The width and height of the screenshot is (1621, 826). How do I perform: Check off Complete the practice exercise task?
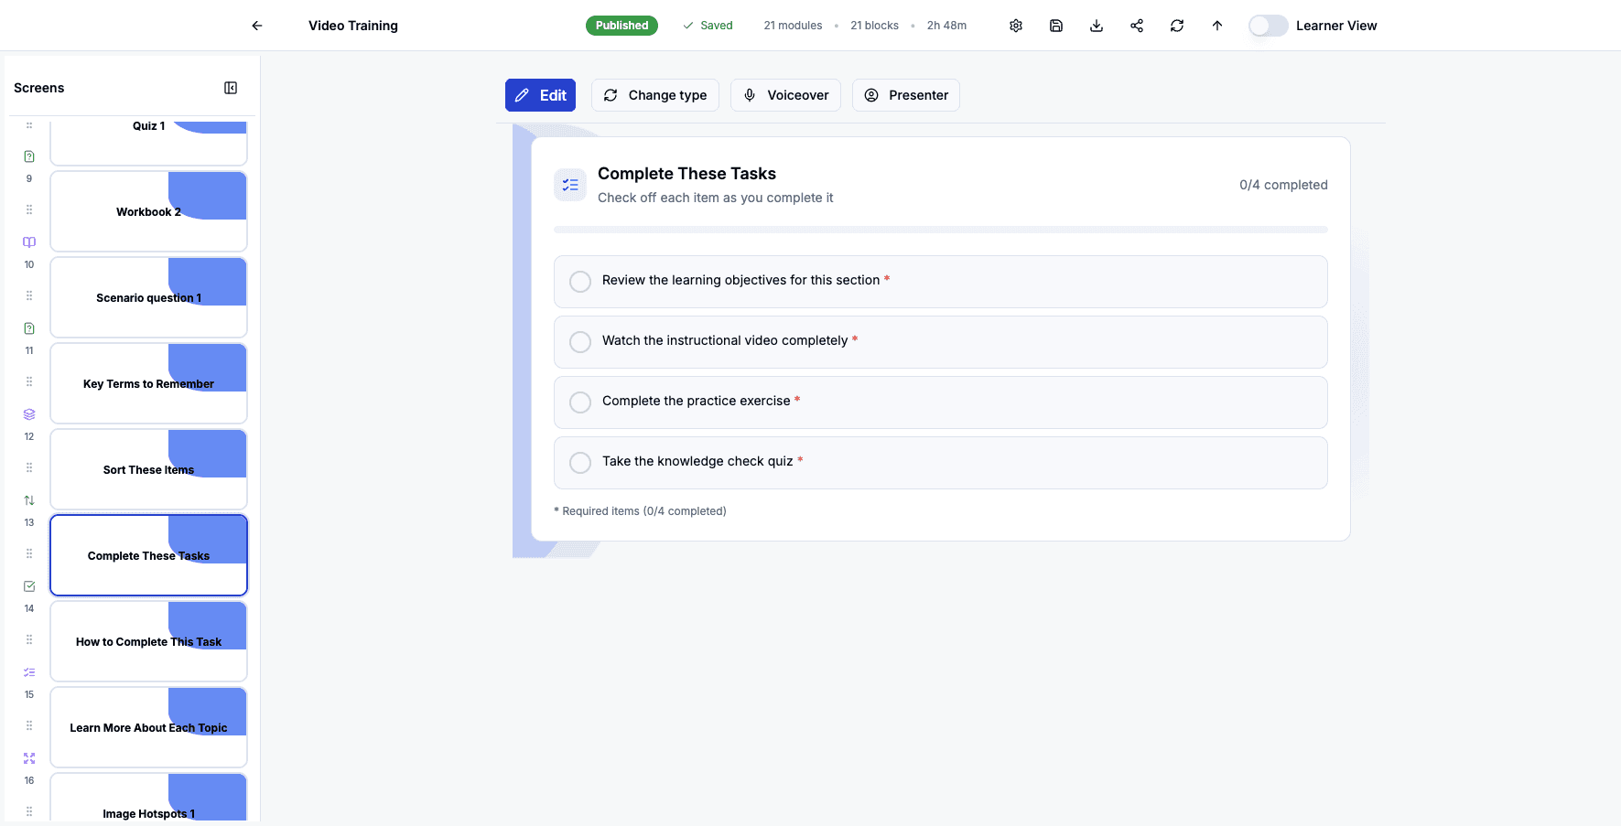coord(580,402)
